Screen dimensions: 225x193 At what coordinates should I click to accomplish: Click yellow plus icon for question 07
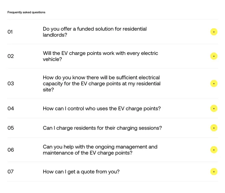pos(214,171)
